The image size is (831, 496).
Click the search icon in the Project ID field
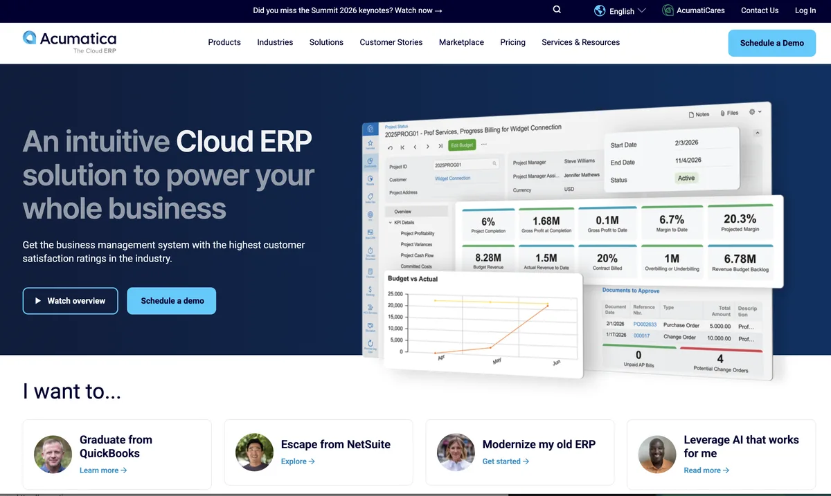(494, 163)
